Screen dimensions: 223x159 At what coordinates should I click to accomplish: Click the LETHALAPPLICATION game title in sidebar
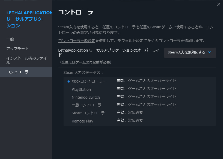(29, 19)
